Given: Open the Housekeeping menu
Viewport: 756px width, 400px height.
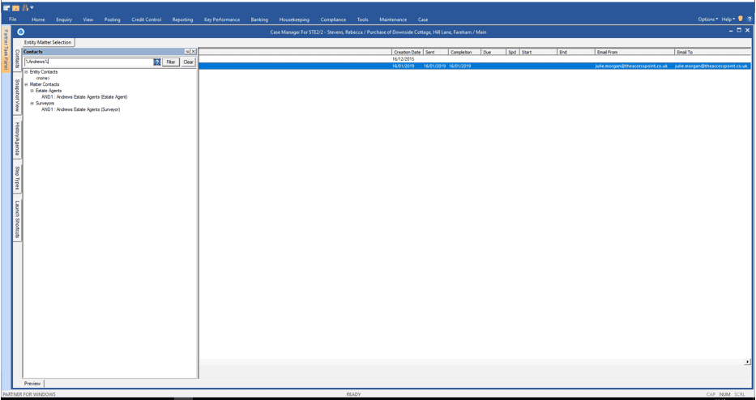Looking at the screenshot, I should (x=294, y=19).
